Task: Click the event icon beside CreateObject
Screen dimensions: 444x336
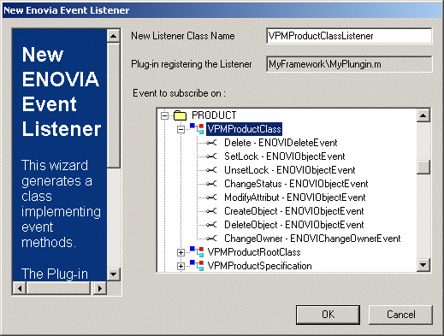Action: (x=211, y=211)
